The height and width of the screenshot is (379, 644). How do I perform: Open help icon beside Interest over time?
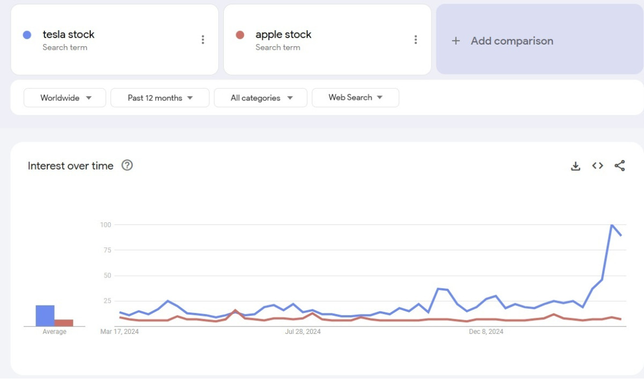click(x=127, y=165)
